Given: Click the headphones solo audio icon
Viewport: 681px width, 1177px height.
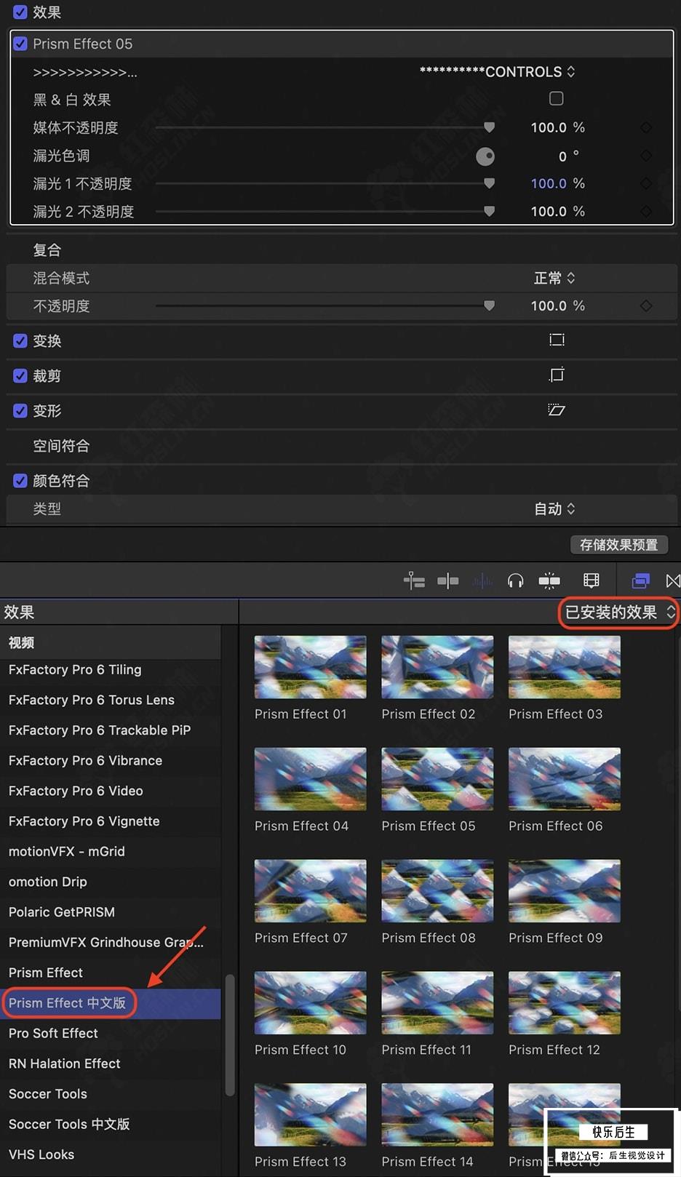Looking at the screenshot, I should [515, 580].
